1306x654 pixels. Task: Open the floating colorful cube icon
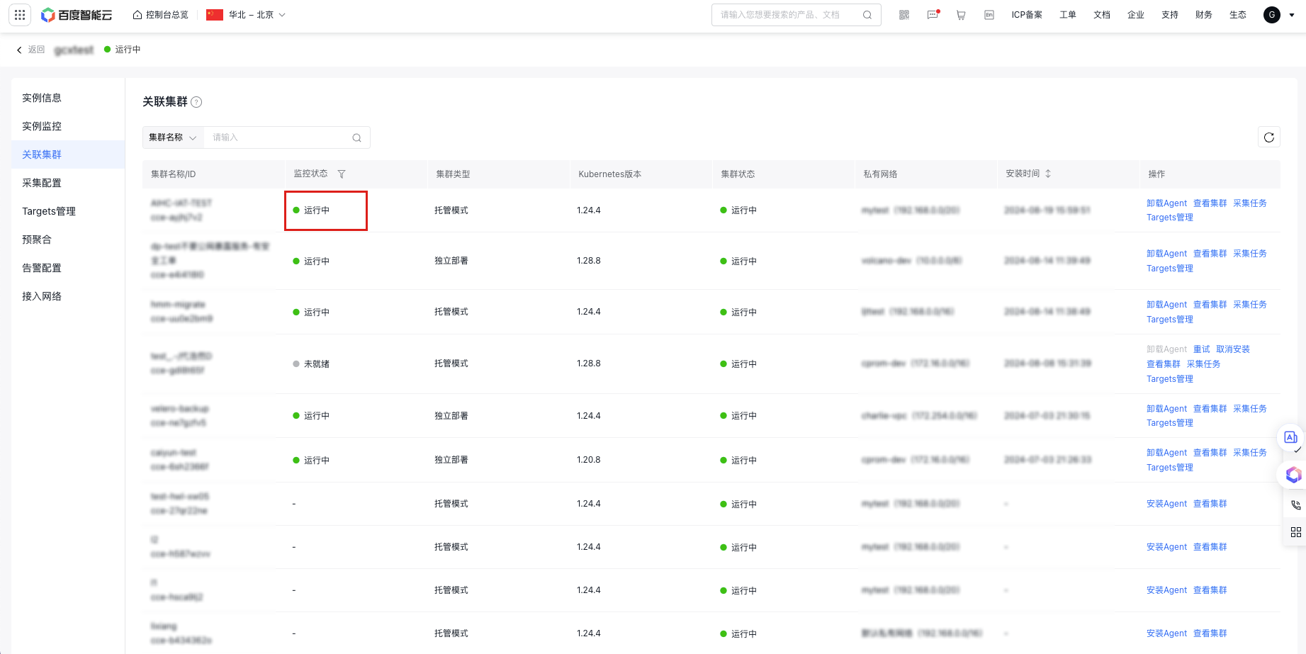click(1294, 475)
